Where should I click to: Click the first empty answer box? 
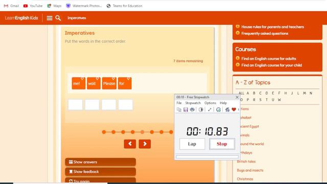[x=76, y=105]
